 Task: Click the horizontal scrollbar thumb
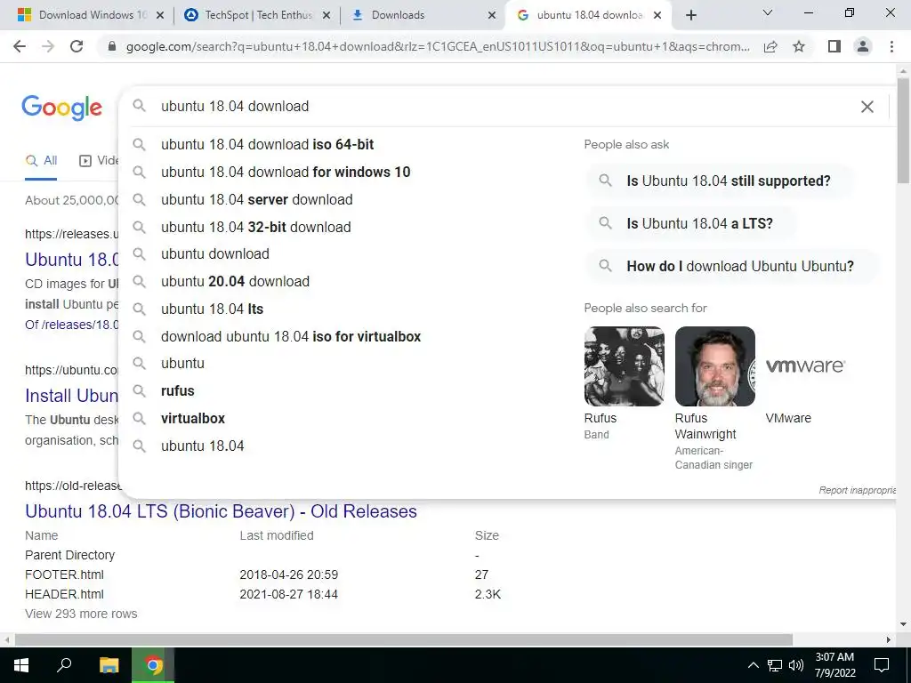[404, 639]
